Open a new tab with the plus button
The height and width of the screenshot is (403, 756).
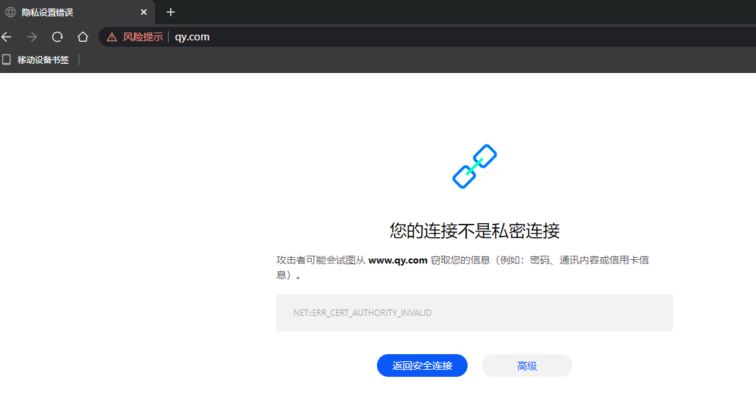[x=171, y=12]
